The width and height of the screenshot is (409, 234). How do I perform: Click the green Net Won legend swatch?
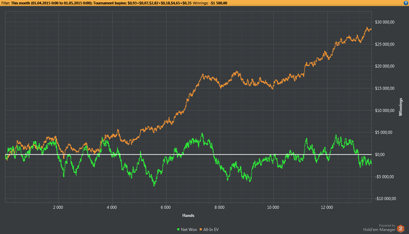pyautogui.click(x=178, y=229)
